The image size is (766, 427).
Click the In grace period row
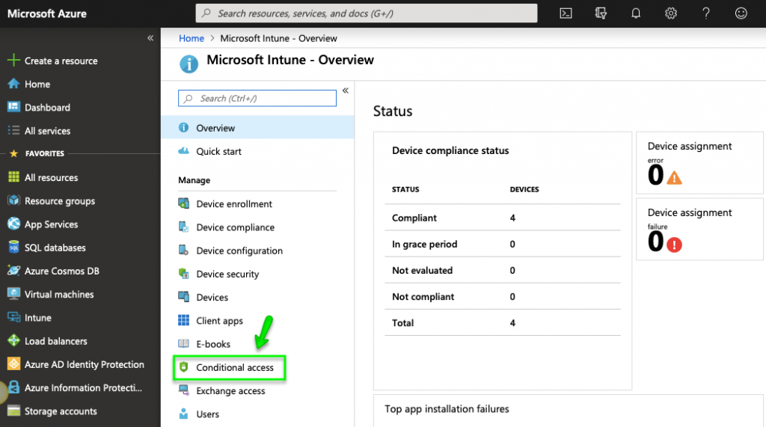(503, 244)
